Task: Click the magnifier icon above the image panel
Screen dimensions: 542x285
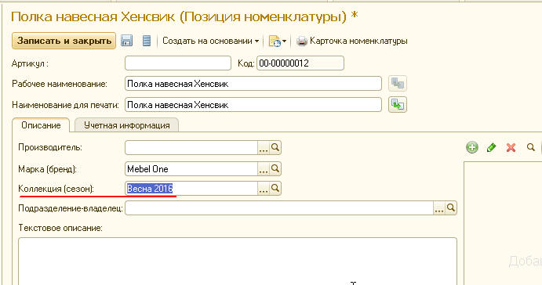Action: pyautogui.click(x=530, y=148)
